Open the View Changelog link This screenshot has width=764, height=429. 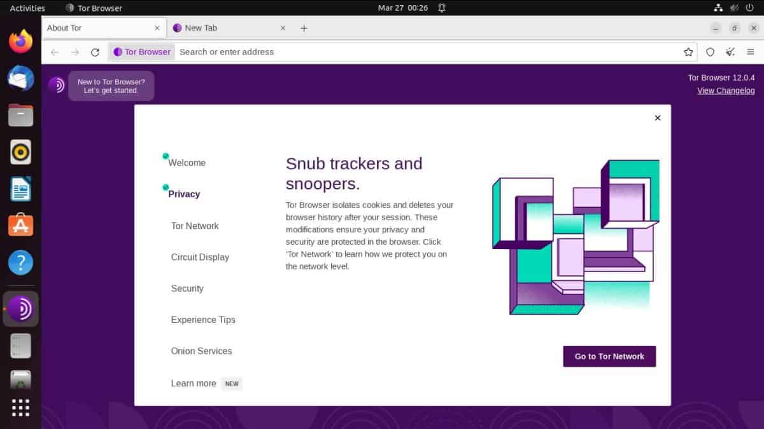[x=725, y=90]
